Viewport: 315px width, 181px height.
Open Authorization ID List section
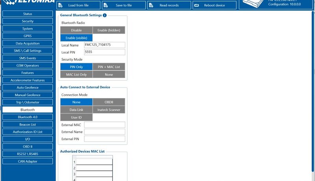point(28,132)
